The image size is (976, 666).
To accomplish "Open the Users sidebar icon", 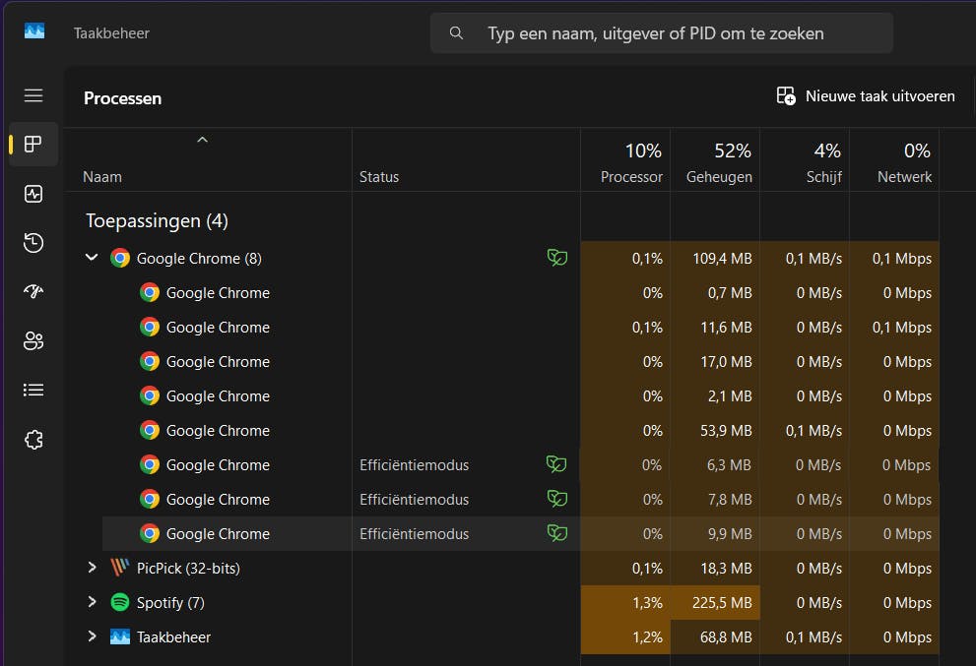I will (33, 341).
